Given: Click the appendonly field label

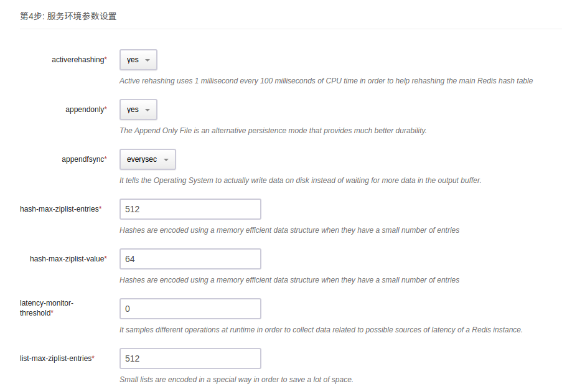Looking at the screenshot, I should click(85, 110).
